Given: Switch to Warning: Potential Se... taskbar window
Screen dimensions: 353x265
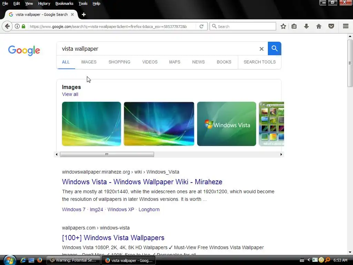Looking at the screenshot, I should (73, 260).
